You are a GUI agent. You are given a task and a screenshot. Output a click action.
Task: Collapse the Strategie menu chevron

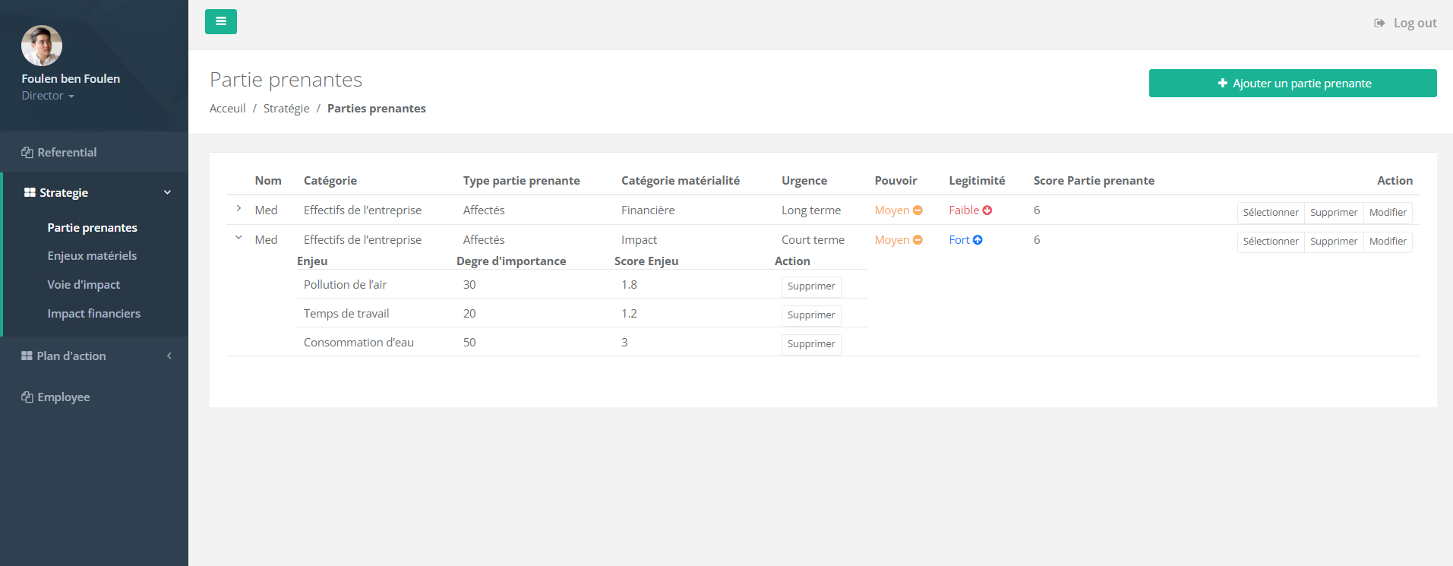coord(167,193)
